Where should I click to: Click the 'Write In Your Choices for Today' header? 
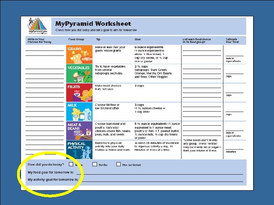(x=39, y=41)
